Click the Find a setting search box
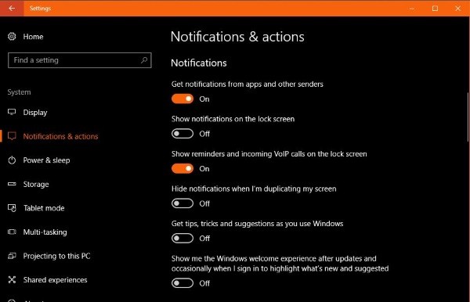 click(x=80, y=60)
